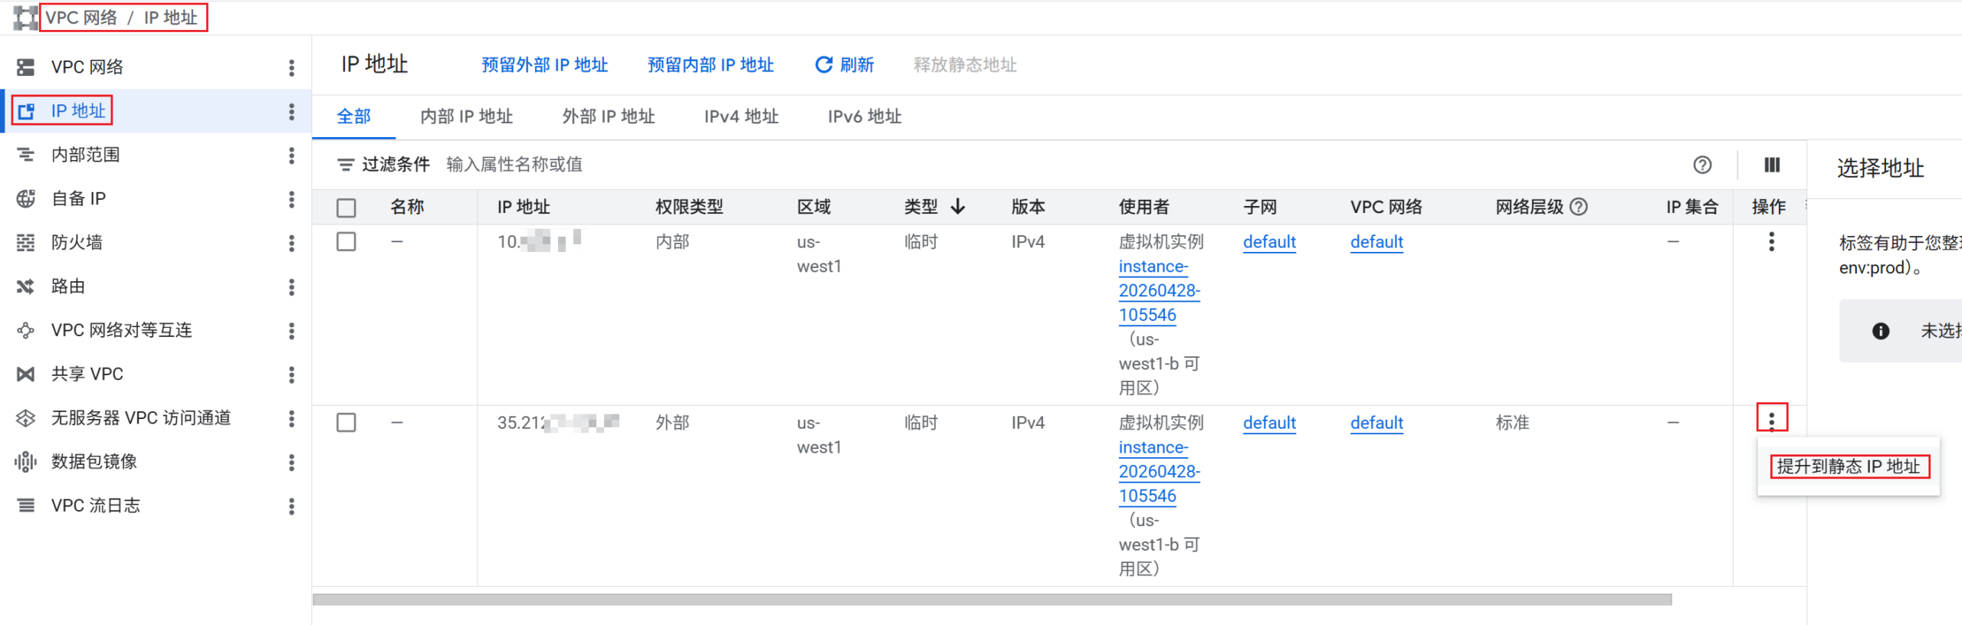Click the Firewall (防火墙) sidebar icon
Screen dimensions: 1962x625
click(x=26, y=243)
